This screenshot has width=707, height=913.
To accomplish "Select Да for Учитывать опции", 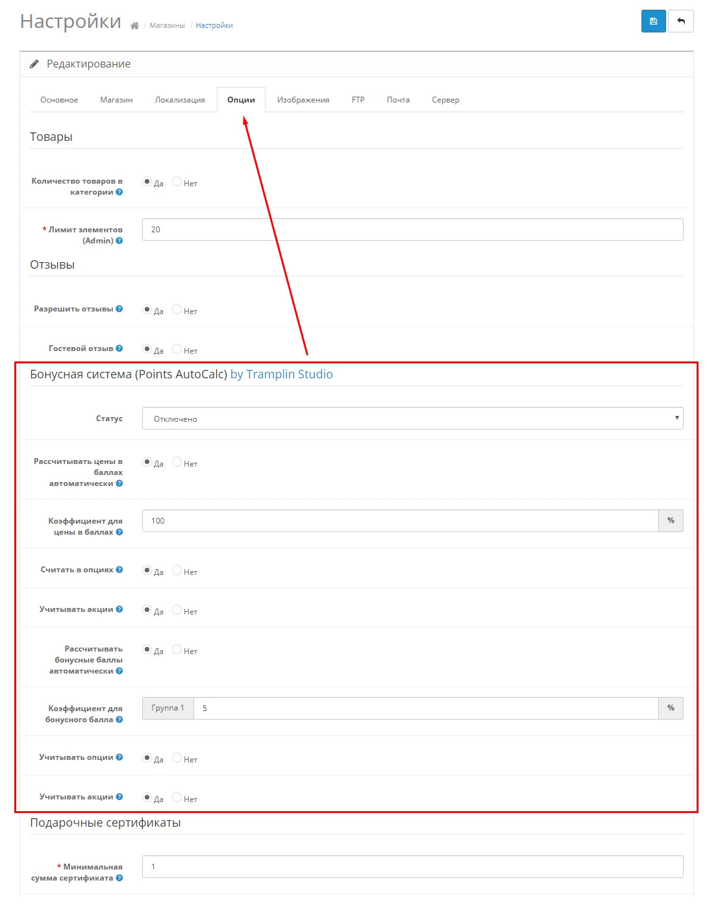I will click(147, 758).
